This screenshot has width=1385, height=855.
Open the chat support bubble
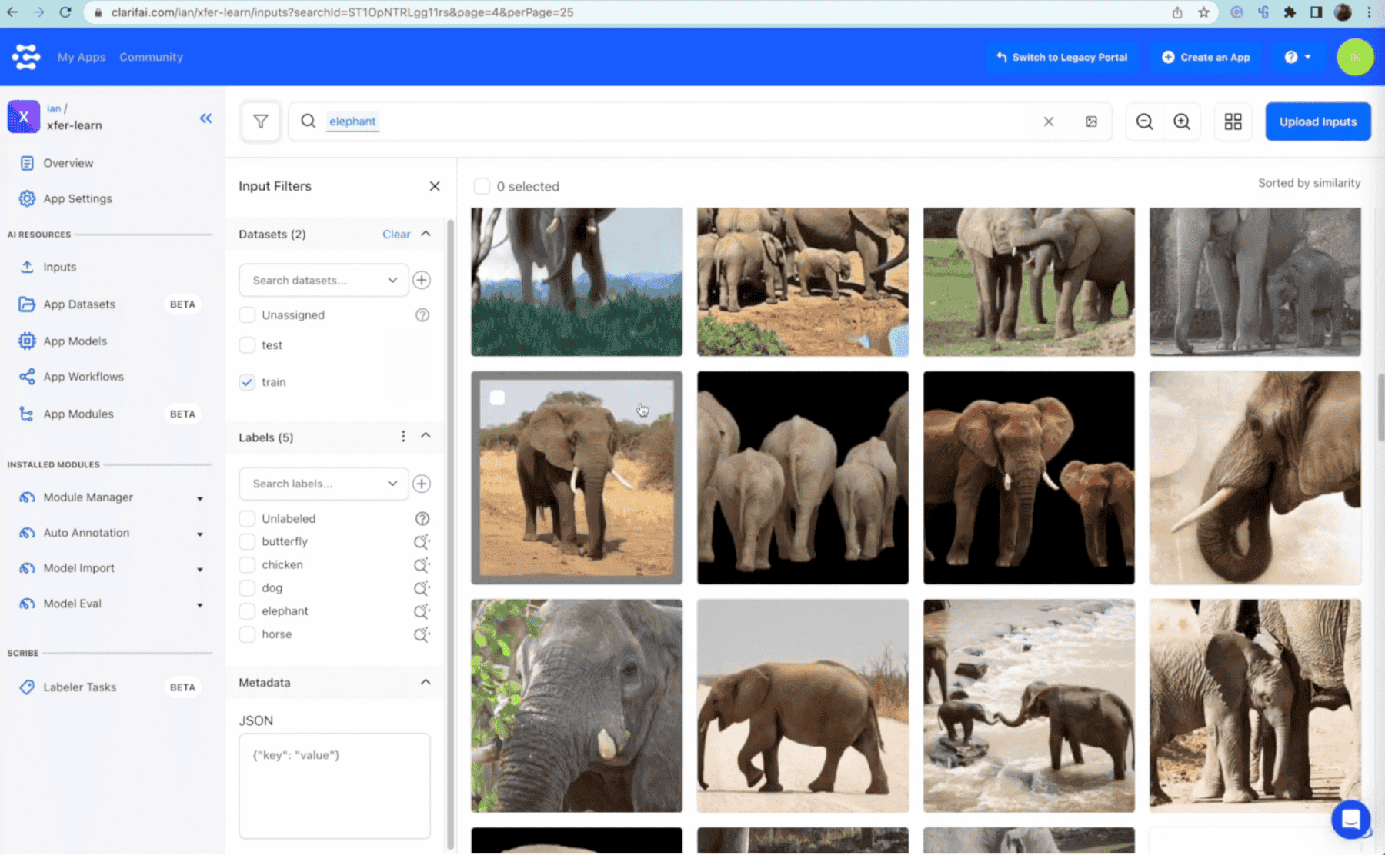click(1350, 820)
